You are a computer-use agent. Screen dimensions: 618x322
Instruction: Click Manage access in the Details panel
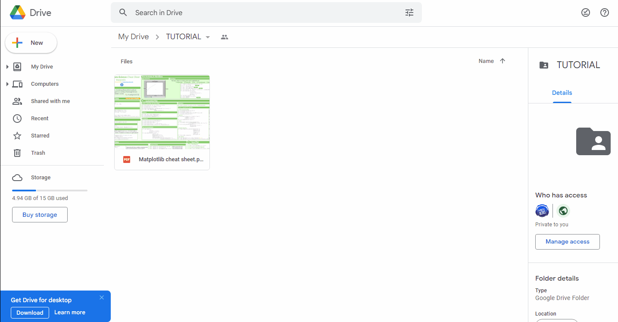click(x=567, y=242)
